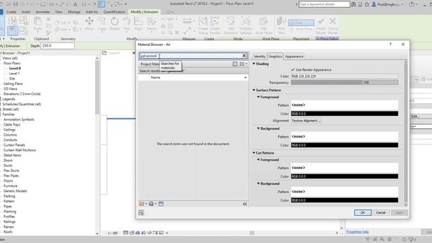Switch to the Graphics tab
The width and height of the screenshot is (432, 243).
(275, 56)
